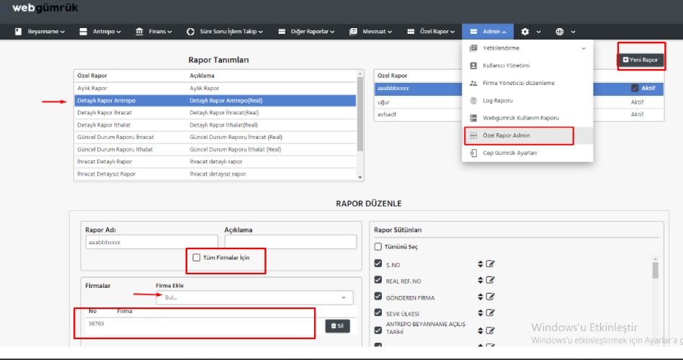Uncheck ANTREPO BEYANNAME AÇILIŞ TARİHİ checkbox
This screenshot has height=360, width=683.
click(378, 330)
